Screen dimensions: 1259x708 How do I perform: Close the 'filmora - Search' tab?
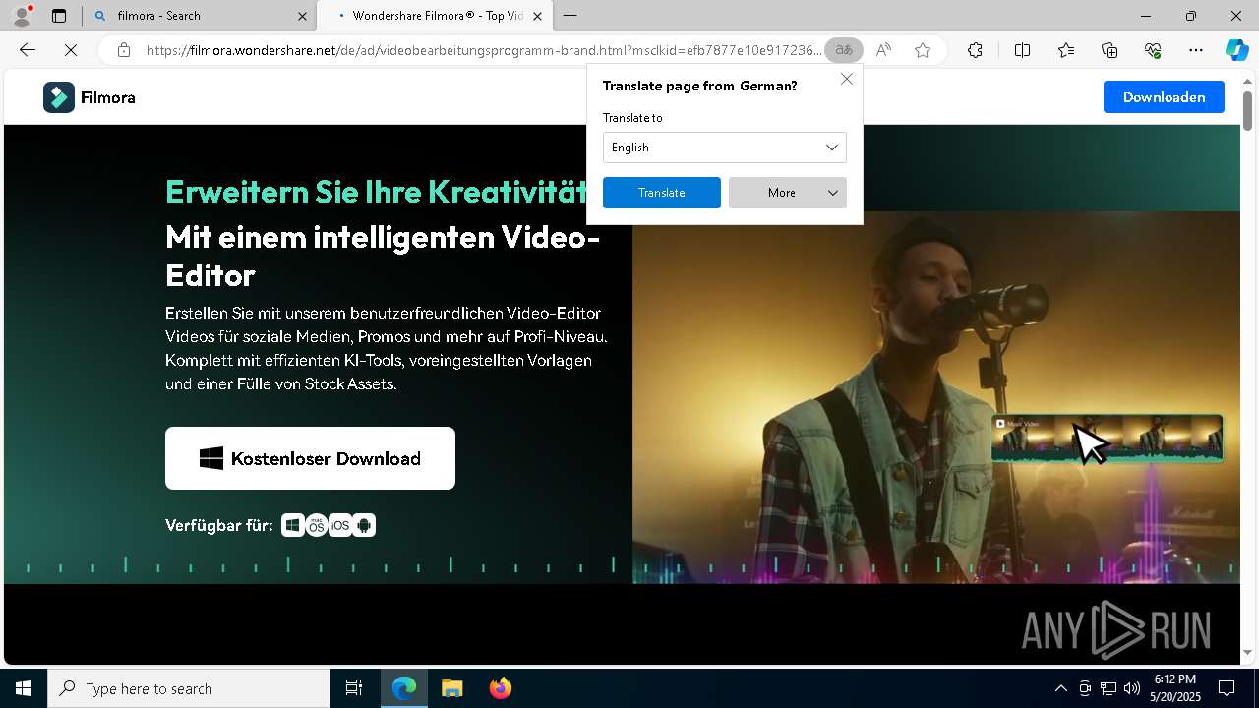[x=302, y=16]
